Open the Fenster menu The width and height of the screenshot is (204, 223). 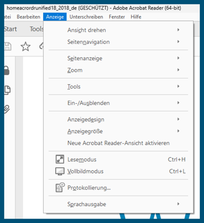117,17
